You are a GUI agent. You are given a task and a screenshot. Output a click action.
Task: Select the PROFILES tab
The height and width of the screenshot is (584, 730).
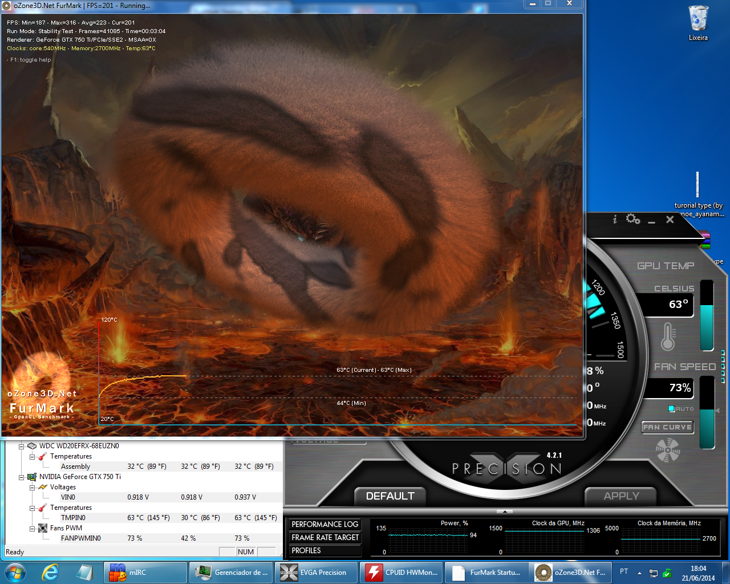coord(325,550)
